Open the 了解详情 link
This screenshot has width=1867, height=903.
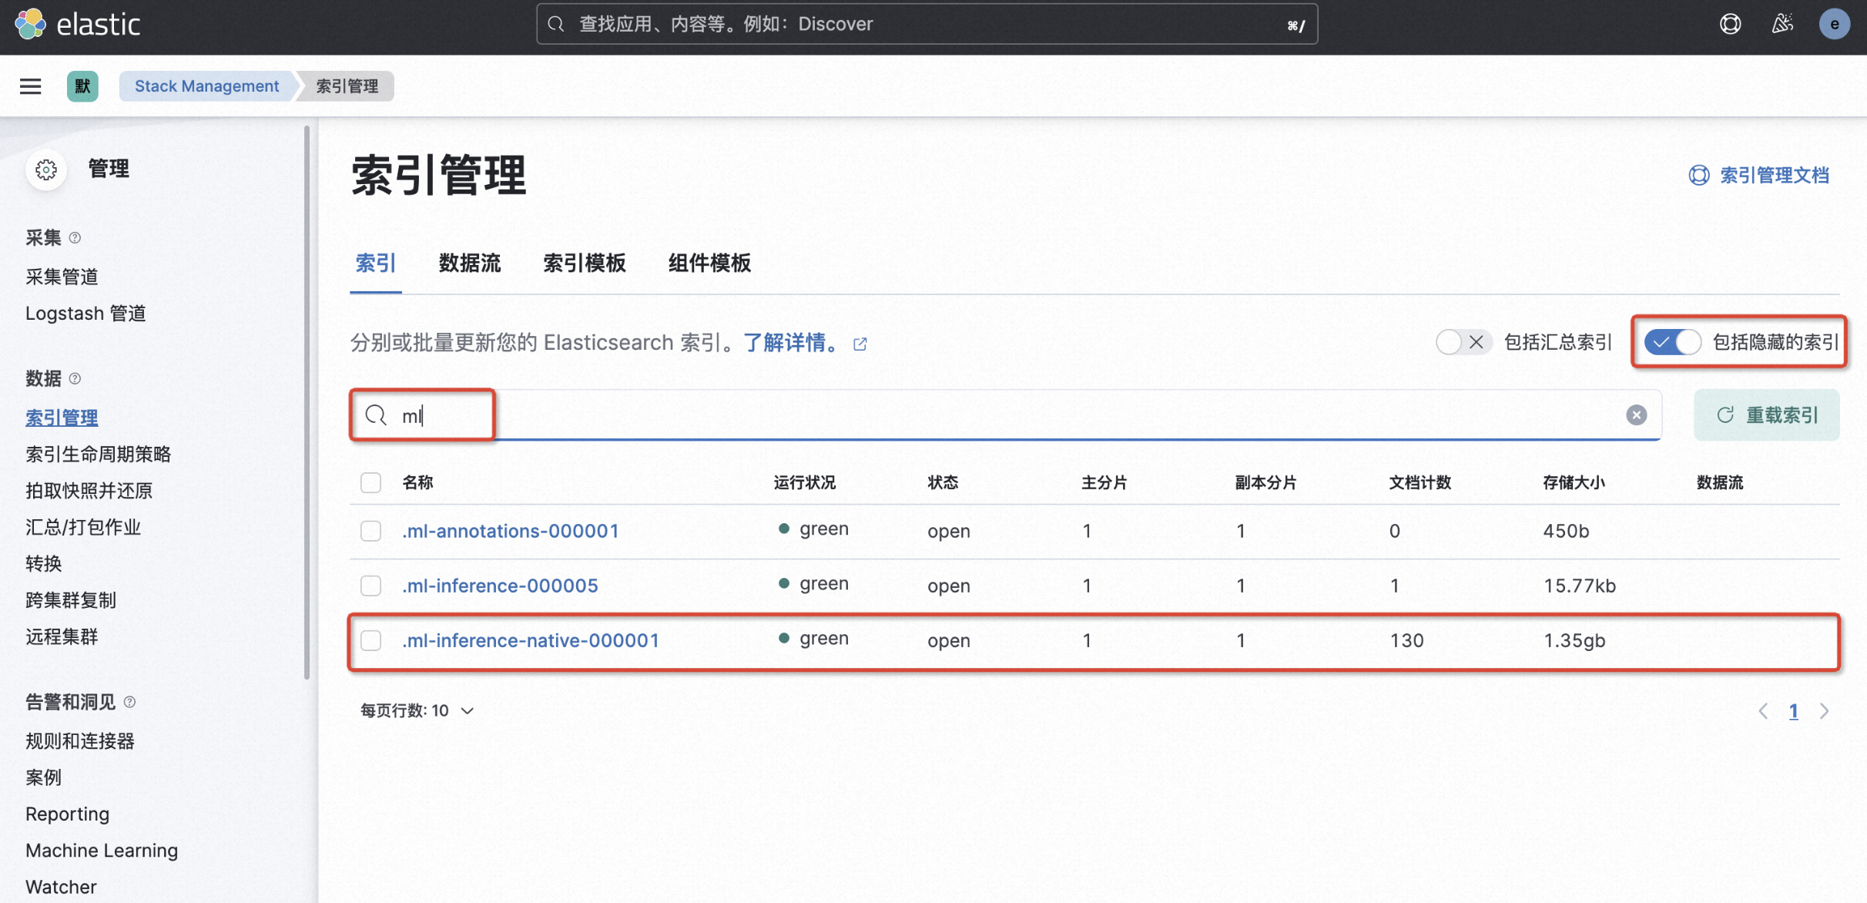click(793, 343)
